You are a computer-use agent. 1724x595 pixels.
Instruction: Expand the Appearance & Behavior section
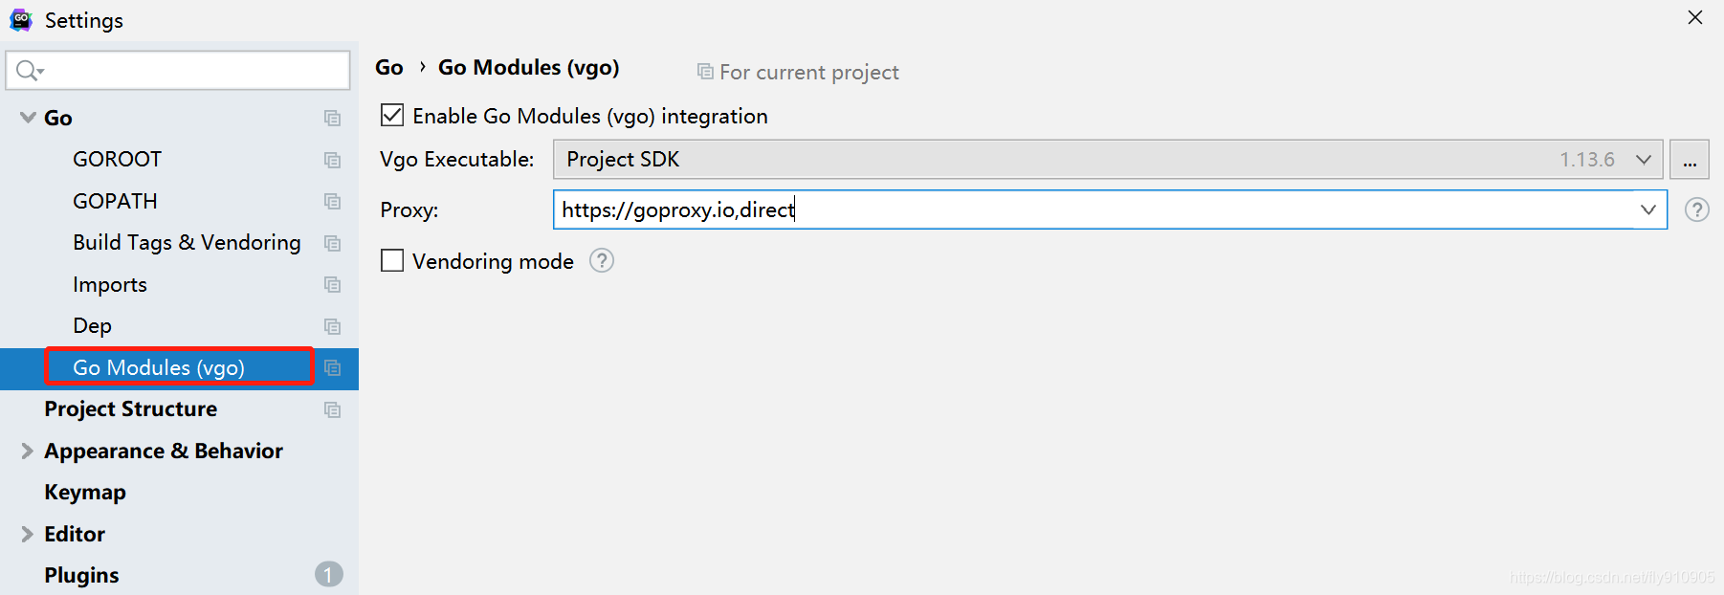[x=27, y=452]
